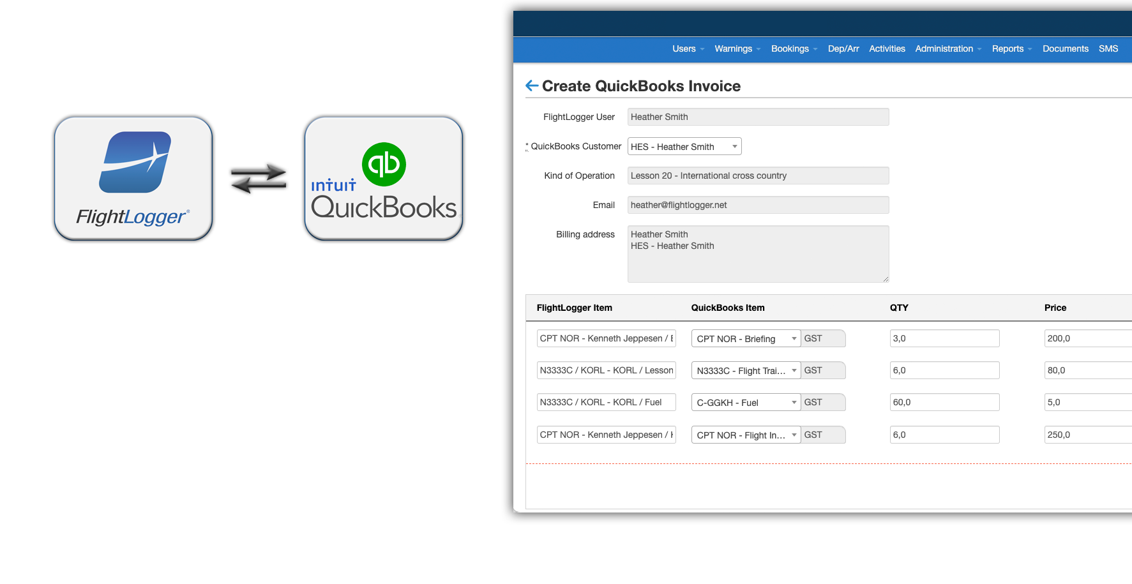The height and width of the screenshot is (584, 1132).
Task: Open the C-GGKH - Fuel item dropdown
Action: 746,402
